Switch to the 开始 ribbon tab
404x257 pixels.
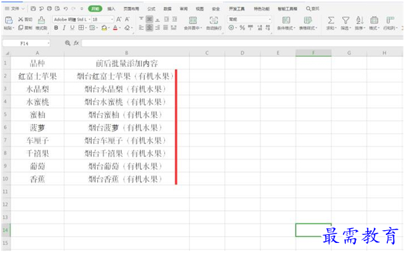pos(95,9)
